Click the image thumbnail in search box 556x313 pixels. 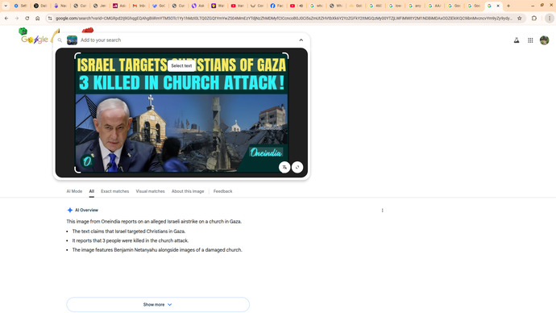click(72, 40)
